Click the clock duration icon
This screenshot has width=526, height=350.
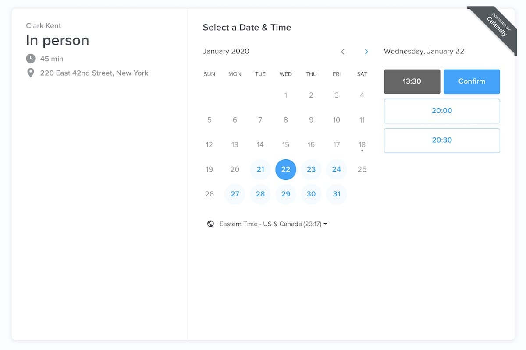point(31,59)
